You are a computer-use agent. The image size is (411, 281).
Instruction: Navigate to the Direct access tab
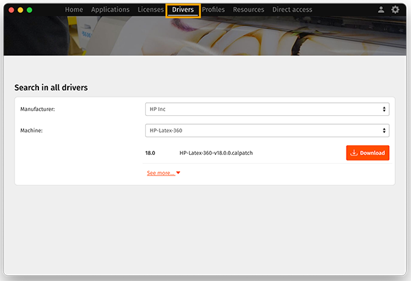coord(292,10)
